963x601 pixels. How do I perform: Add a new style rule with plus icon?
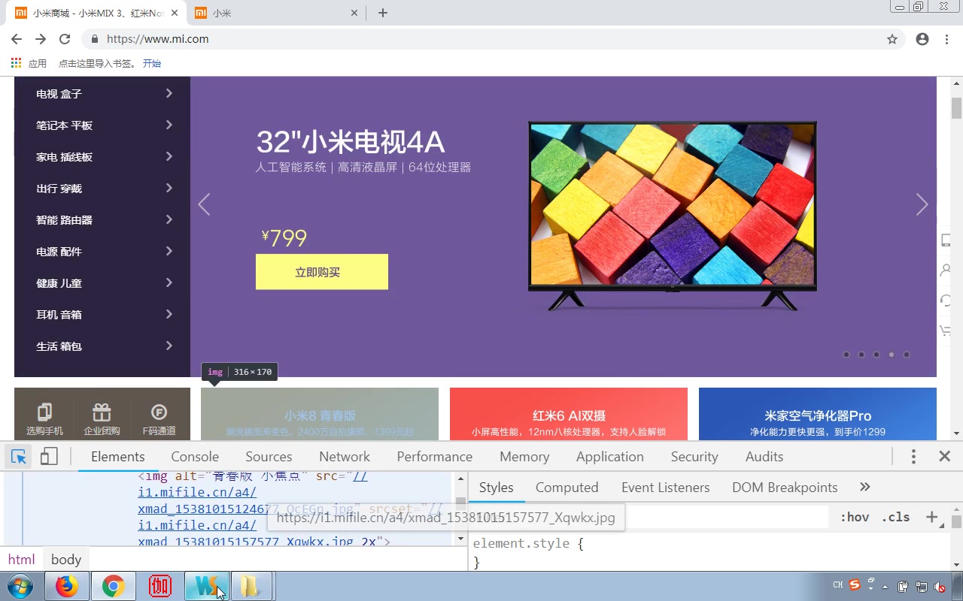pos(931,517)
